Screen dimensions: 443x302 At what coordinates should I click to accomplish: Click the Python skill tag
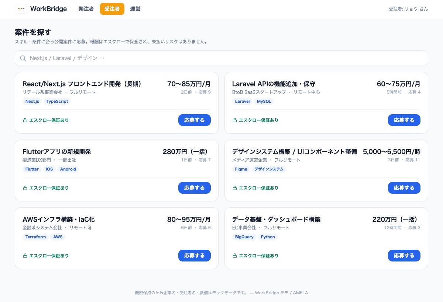(x=268, y=237)
